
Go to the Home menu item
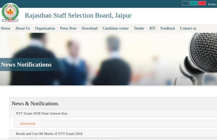tap(5, 28)
